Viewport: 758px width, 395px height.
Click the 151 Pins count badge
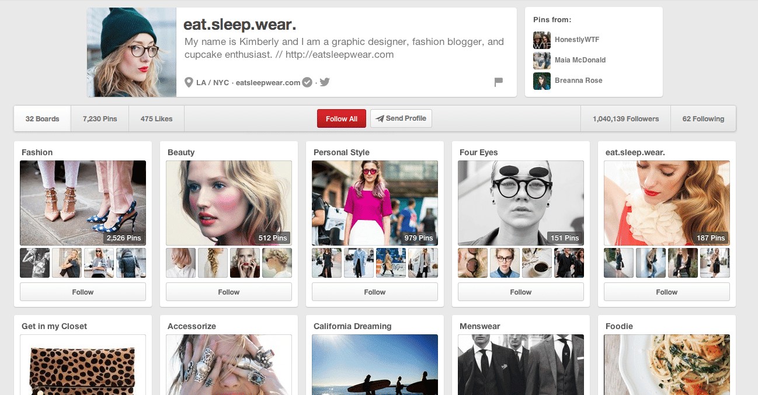(x=565, y=237)
